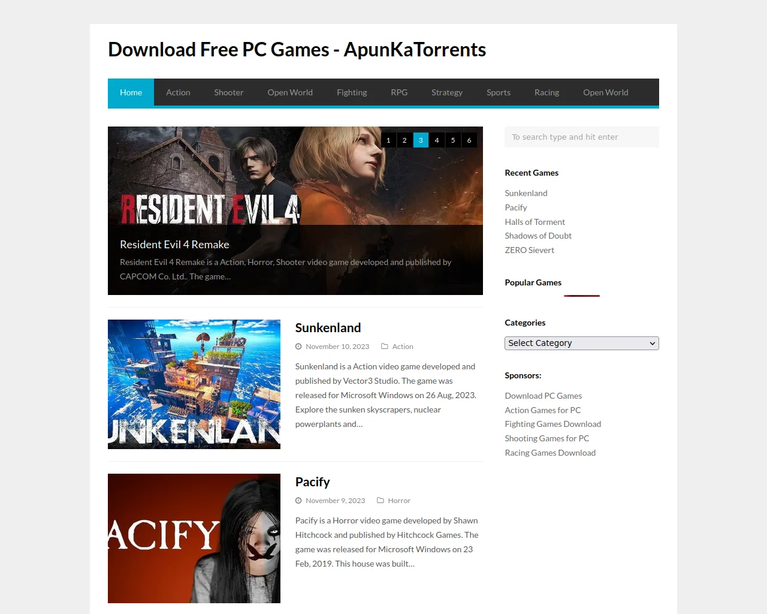Click the folder icon next to Action category

point(385,347)
